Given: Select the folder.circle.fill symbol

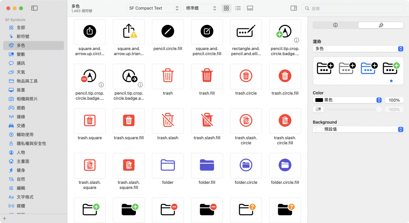Looking at the screenshot, I should tap(285, 166).
